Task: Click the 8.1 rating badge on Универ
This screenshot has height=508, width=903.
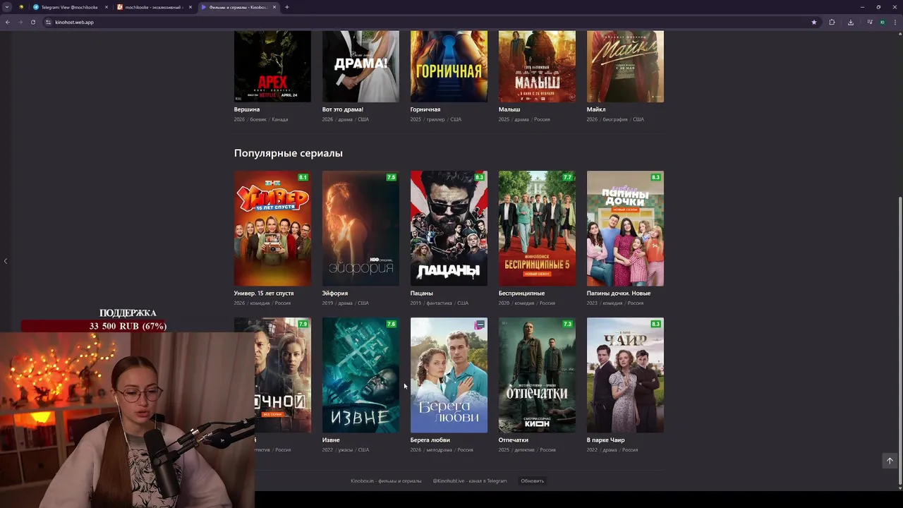Action: [x=303, y=177]
